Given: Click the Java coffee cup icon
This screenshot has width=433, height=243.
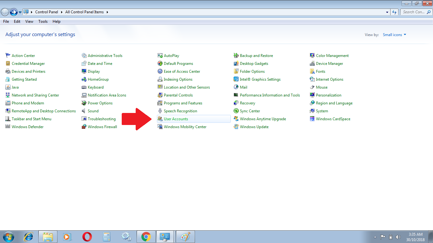Looking at the screenshot, I should coord(8,87).
